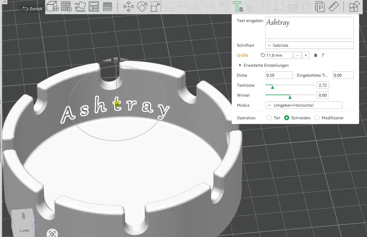Open the Modus dropdown showing Umgeben+Horizontal
Image resolution: width=367 pixels, height=237 pixels.
[x=304, y=105]
